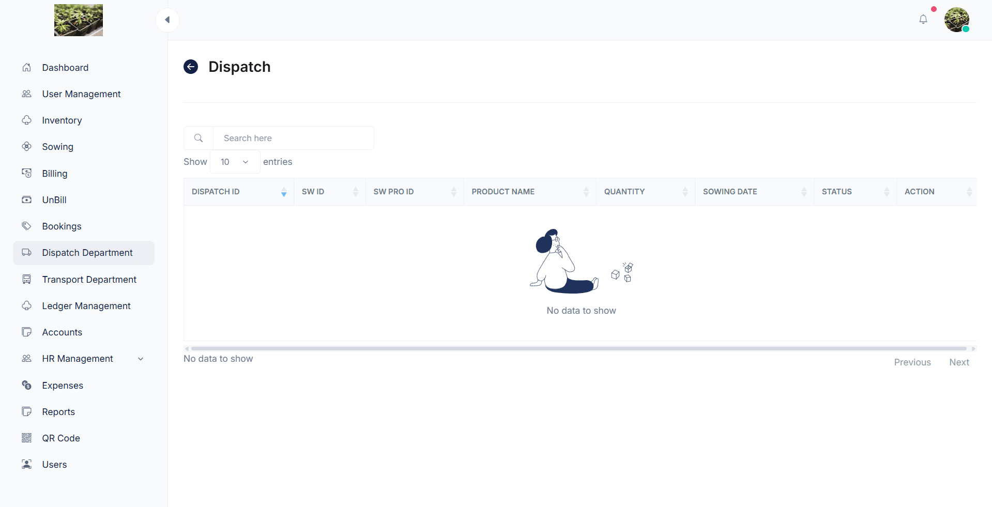Click the search magnifier icon
This screenshot has height=507, width=992.
click(x=199, y=138)
